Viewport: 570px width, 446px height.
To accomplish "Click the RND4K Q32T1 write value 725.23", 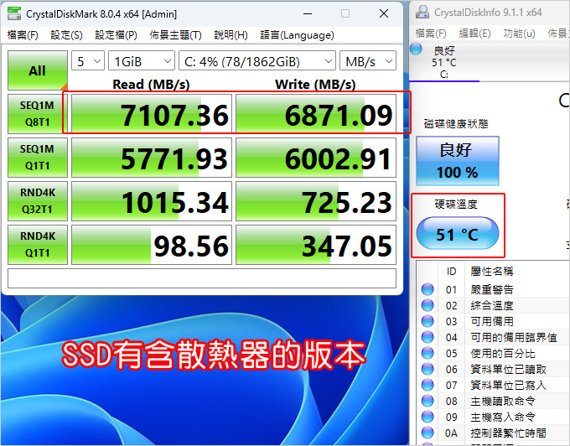I will coord(316,201).
